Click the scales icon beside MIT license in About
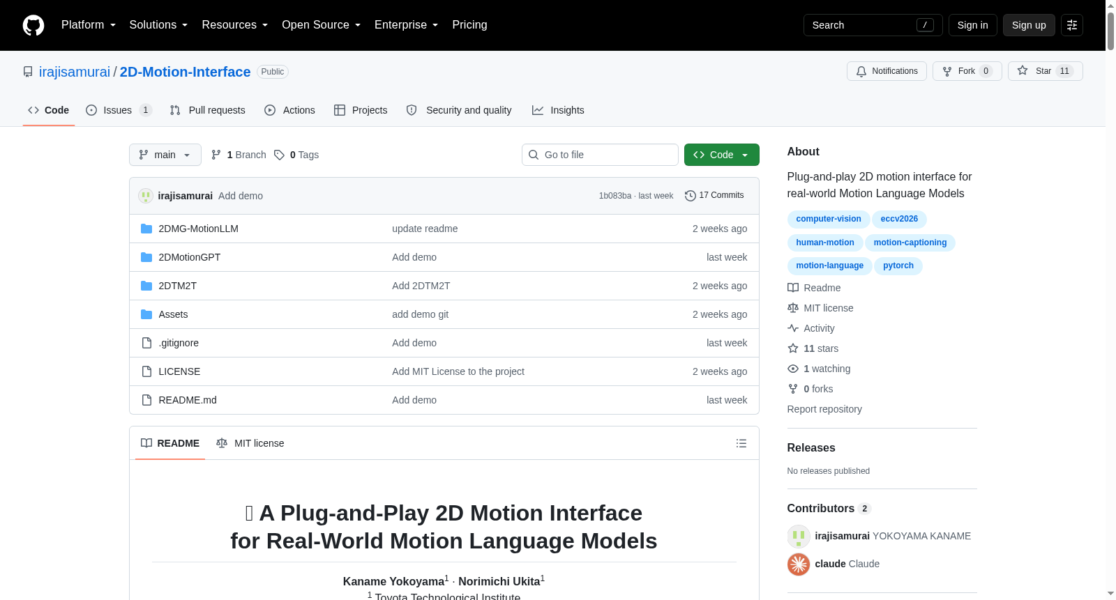This screenshot has width=1116, height=600. point(793,308)
